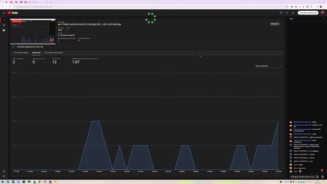Open the emoji picker in chat input
Screen dimensions: 327x184
point(317,177)
